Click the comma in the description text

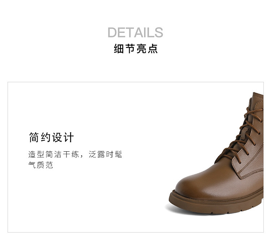82,156
